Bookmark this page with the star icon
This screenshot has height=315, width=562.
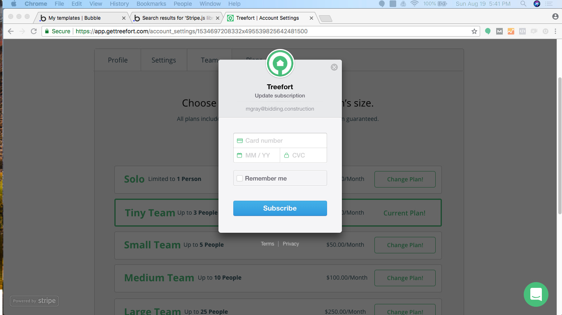(474, 31)
